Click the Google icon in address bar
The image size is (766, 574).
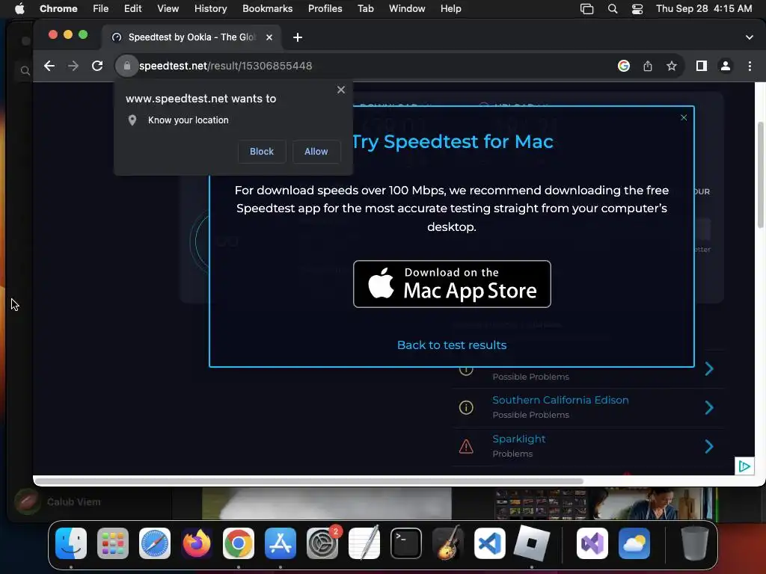pyautogui.click(x=624, y=66)
